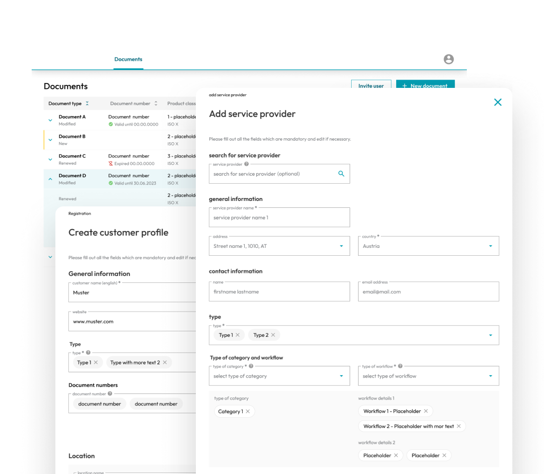Close the Add service provider dialog
544x474 pixels.
[x=498, y=102]
